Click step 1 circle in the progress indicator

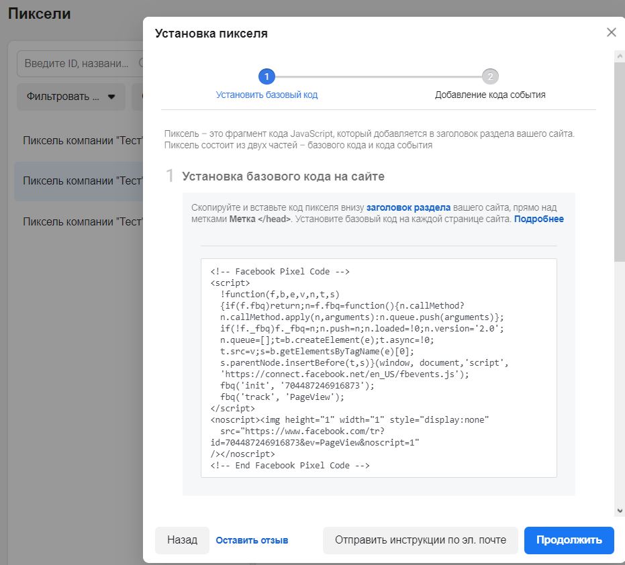267,76
